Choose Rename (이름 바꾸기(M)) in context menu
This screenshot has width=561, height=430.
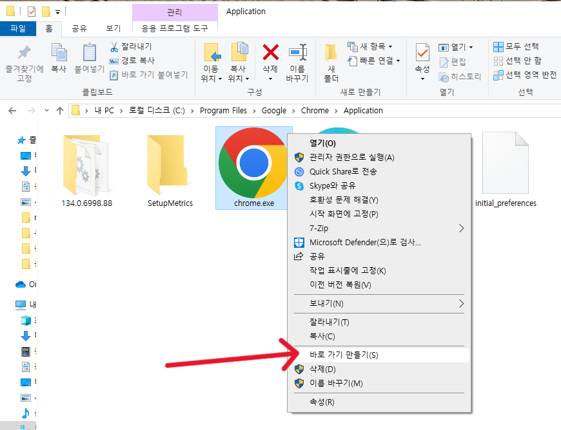[x=379, y=383]
